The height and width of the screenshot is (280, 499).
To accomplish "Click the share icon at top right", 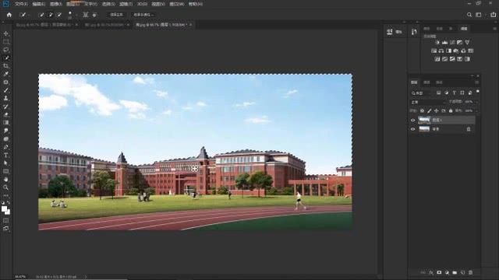I will [x=493, y=15].
